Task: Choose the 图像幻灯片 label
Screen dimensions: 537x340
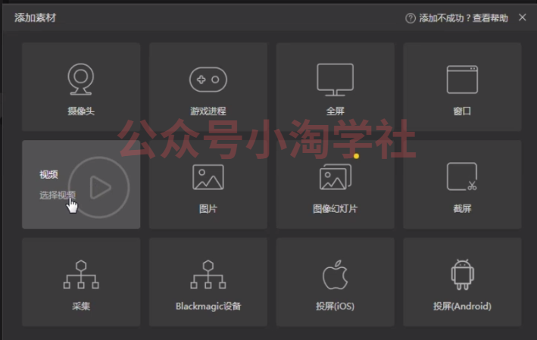Action: (x=335, y=208)
